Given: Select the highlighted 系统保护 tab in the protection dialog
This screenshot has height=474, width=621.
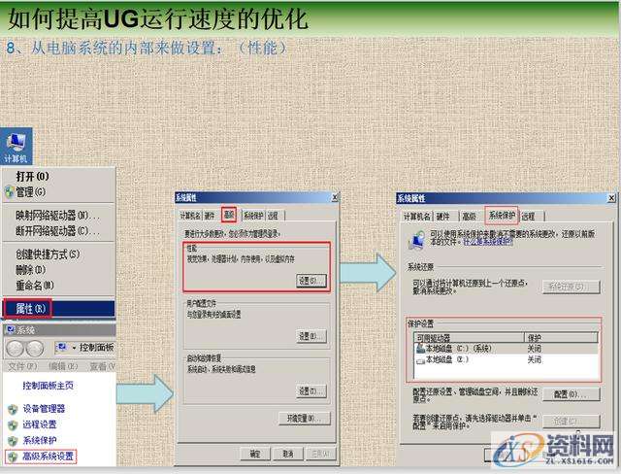Looking at the screenshot, I should coord(502,216).
